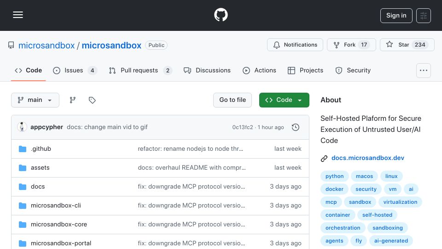Click folder icon of microsandbox-portal row
Image resolution: width=442 pixels, height=249 pixels.
pyautogui.click(x=23, y=243)
